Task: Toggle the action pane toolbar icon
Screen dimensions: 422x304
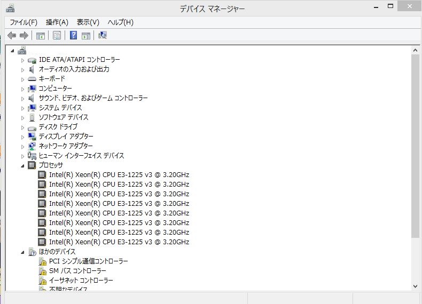Action: 86,36
